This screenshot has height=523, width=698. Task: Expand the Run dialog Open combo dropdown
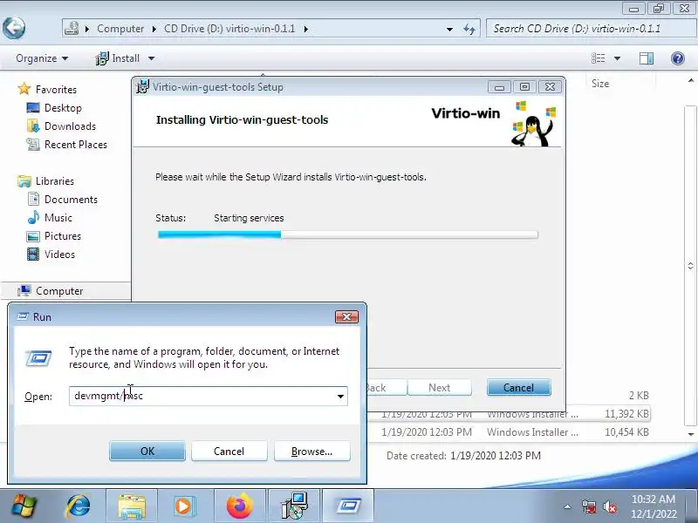(340, 397)
